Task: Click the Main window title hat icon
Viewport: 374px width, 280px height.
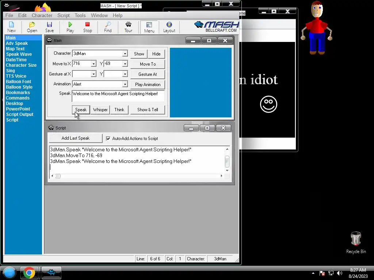Action: click(49, 40)
